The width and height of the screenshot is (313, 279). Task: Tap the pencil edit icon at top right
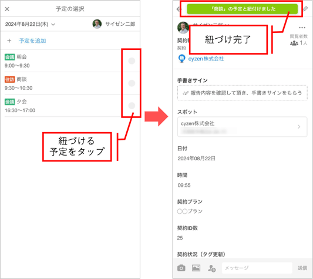[305, 9]
